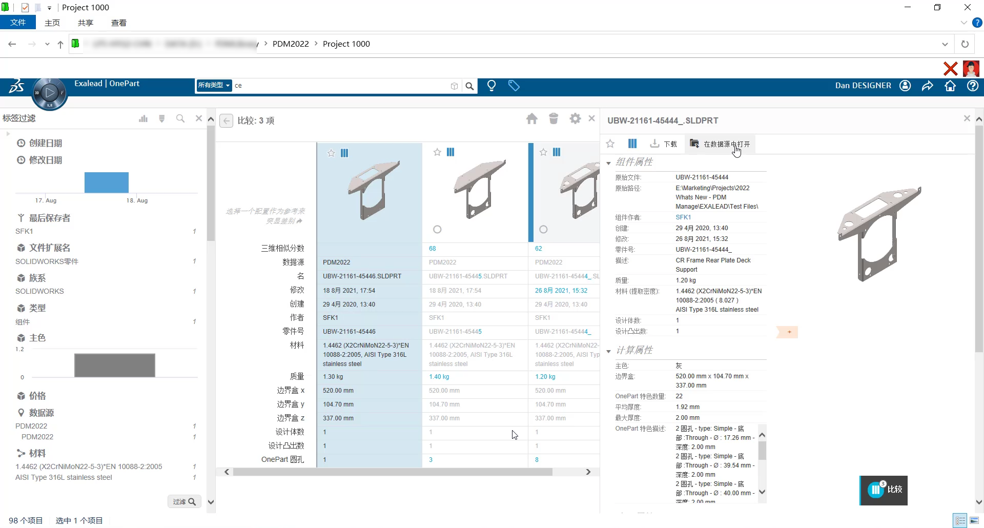Screen dimensions: 984x528
Task: Navigate up one folder level
Action: 60,44
